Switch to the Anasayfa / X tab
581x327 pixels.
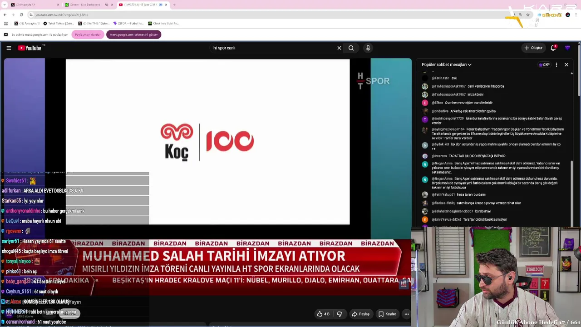tap(34, 5)
